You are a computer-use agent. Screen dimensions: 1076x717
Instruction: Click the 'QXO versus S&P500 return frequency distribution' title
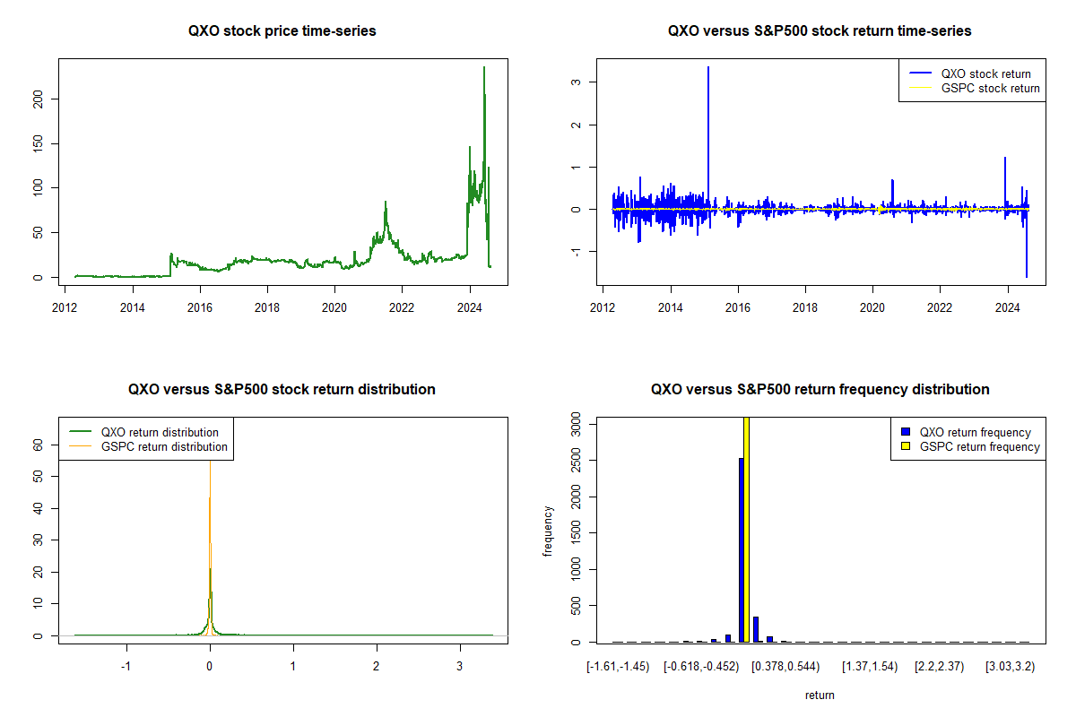pos(820,389)
